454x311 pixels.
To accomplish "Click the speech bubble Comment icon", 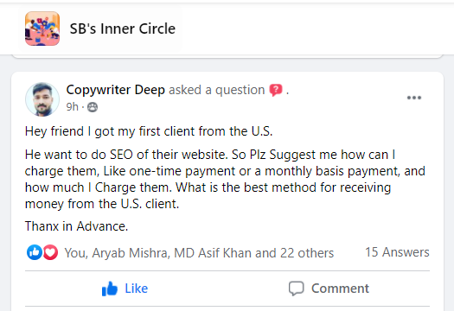I will coord(297,289).
